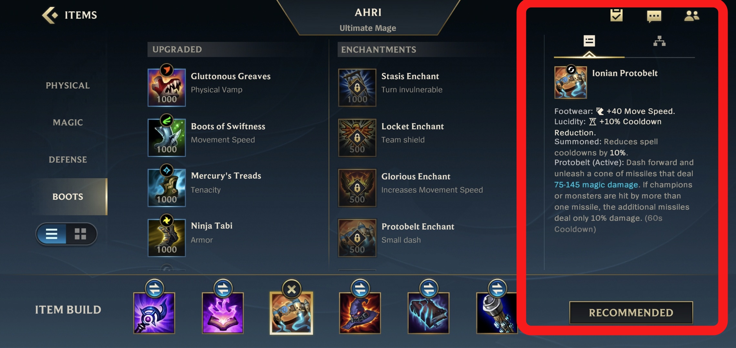Screen dimensions: 736x348
Task: Switch to the item build-tree tab
Action: (x=659, y=41)
